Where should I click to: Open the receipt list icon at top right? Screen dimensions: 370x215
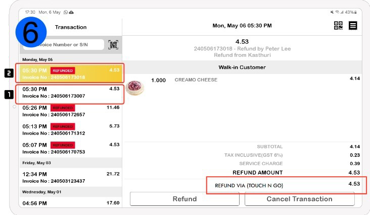coord(353,26)
